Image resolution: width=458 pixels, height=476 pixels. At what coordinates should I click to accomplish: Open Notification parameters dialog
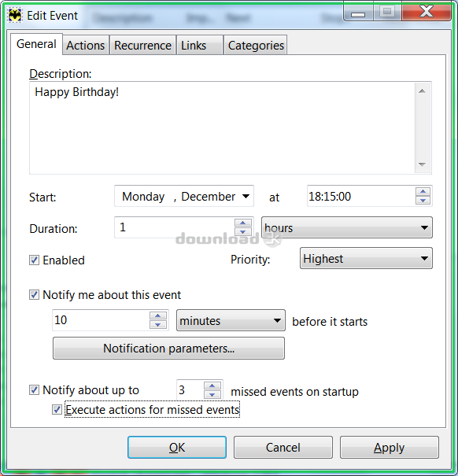click(x=169, y=349)
